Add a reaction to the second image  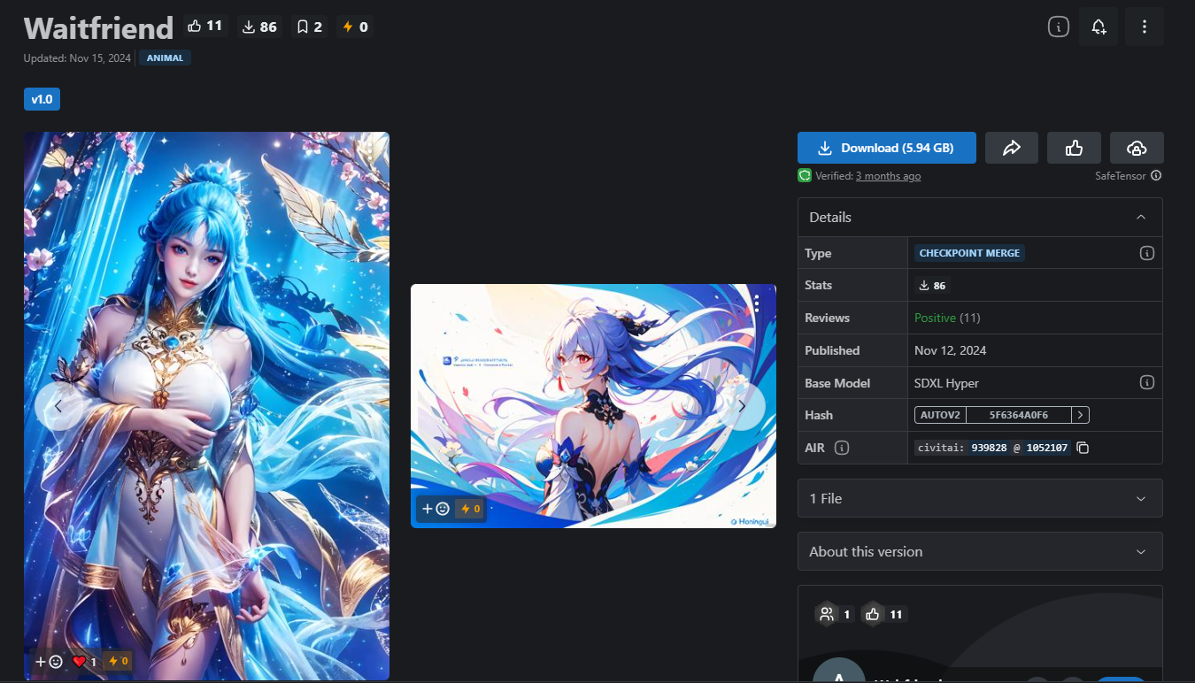click(x=436, y=509)
